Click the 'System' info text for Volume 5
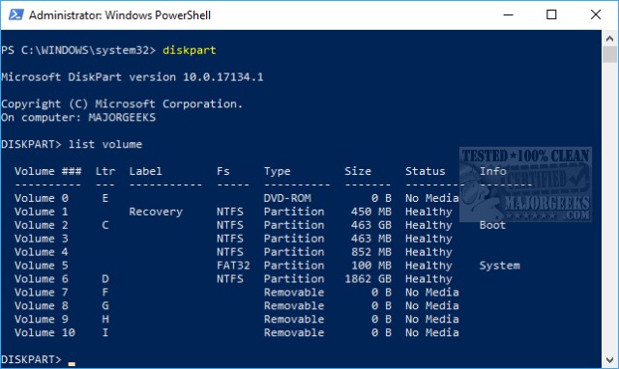619x369 pixels. (x=499, y=266)
